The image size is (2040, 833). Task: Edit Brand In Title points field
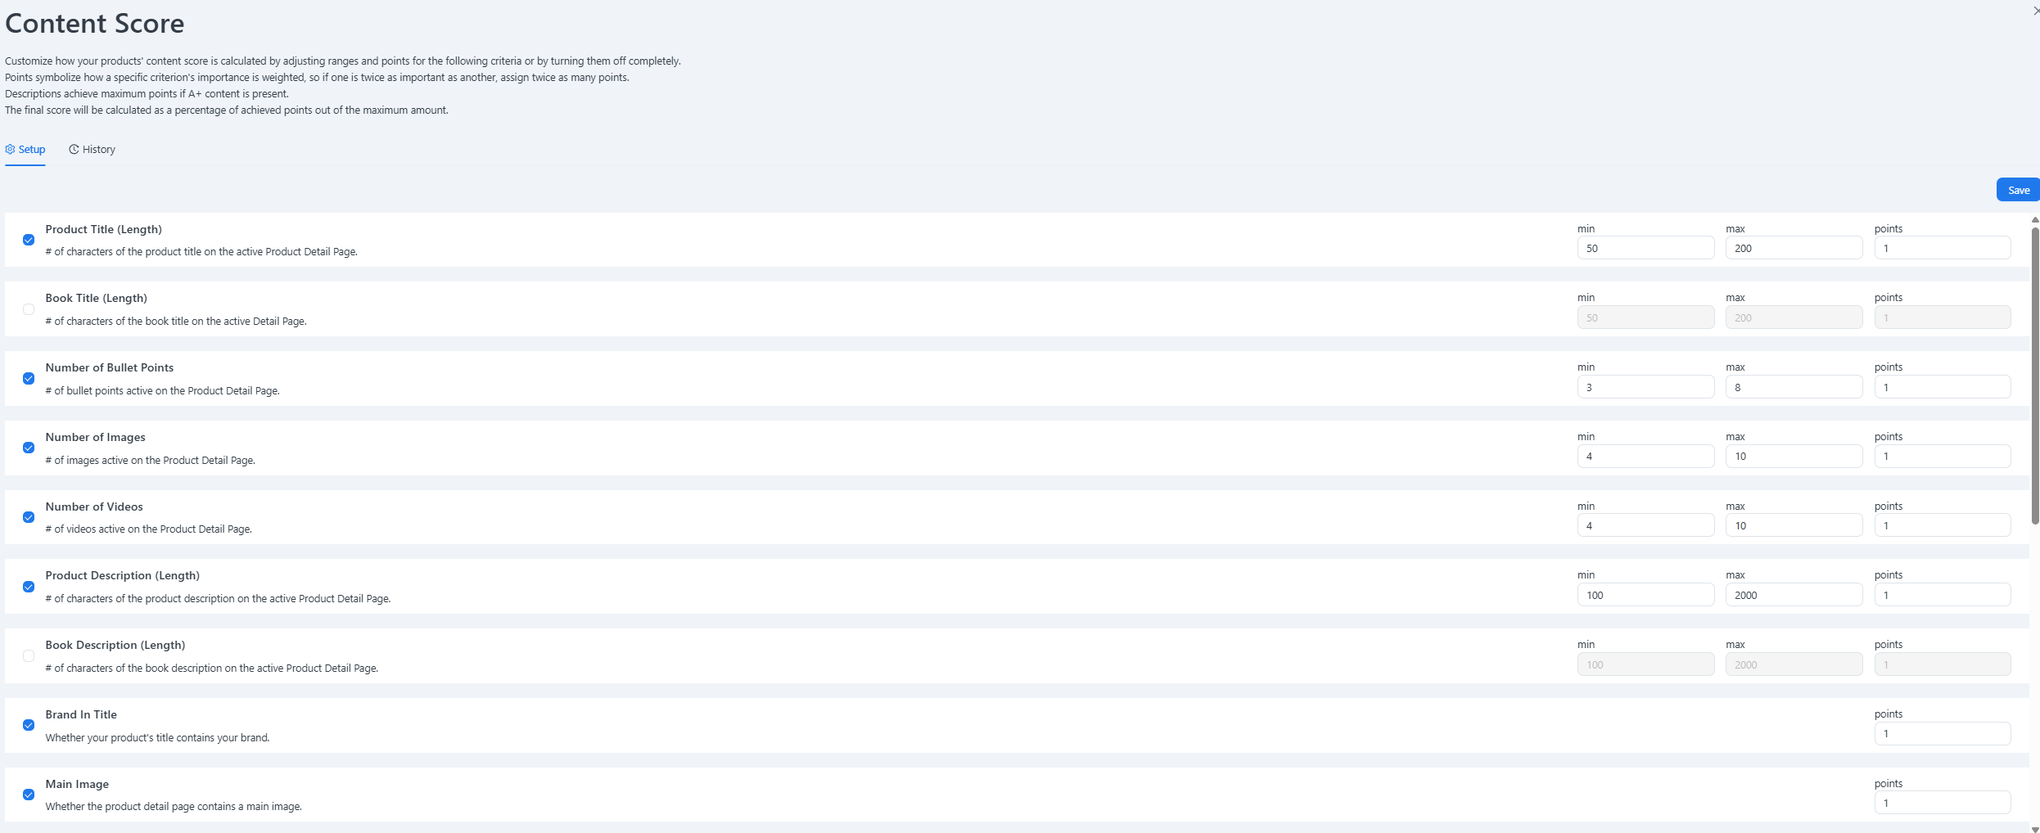[x=1943, y=733]
